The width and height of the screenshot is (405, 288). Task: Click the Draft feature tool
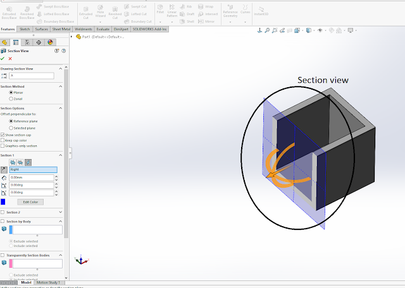(187, 14)
